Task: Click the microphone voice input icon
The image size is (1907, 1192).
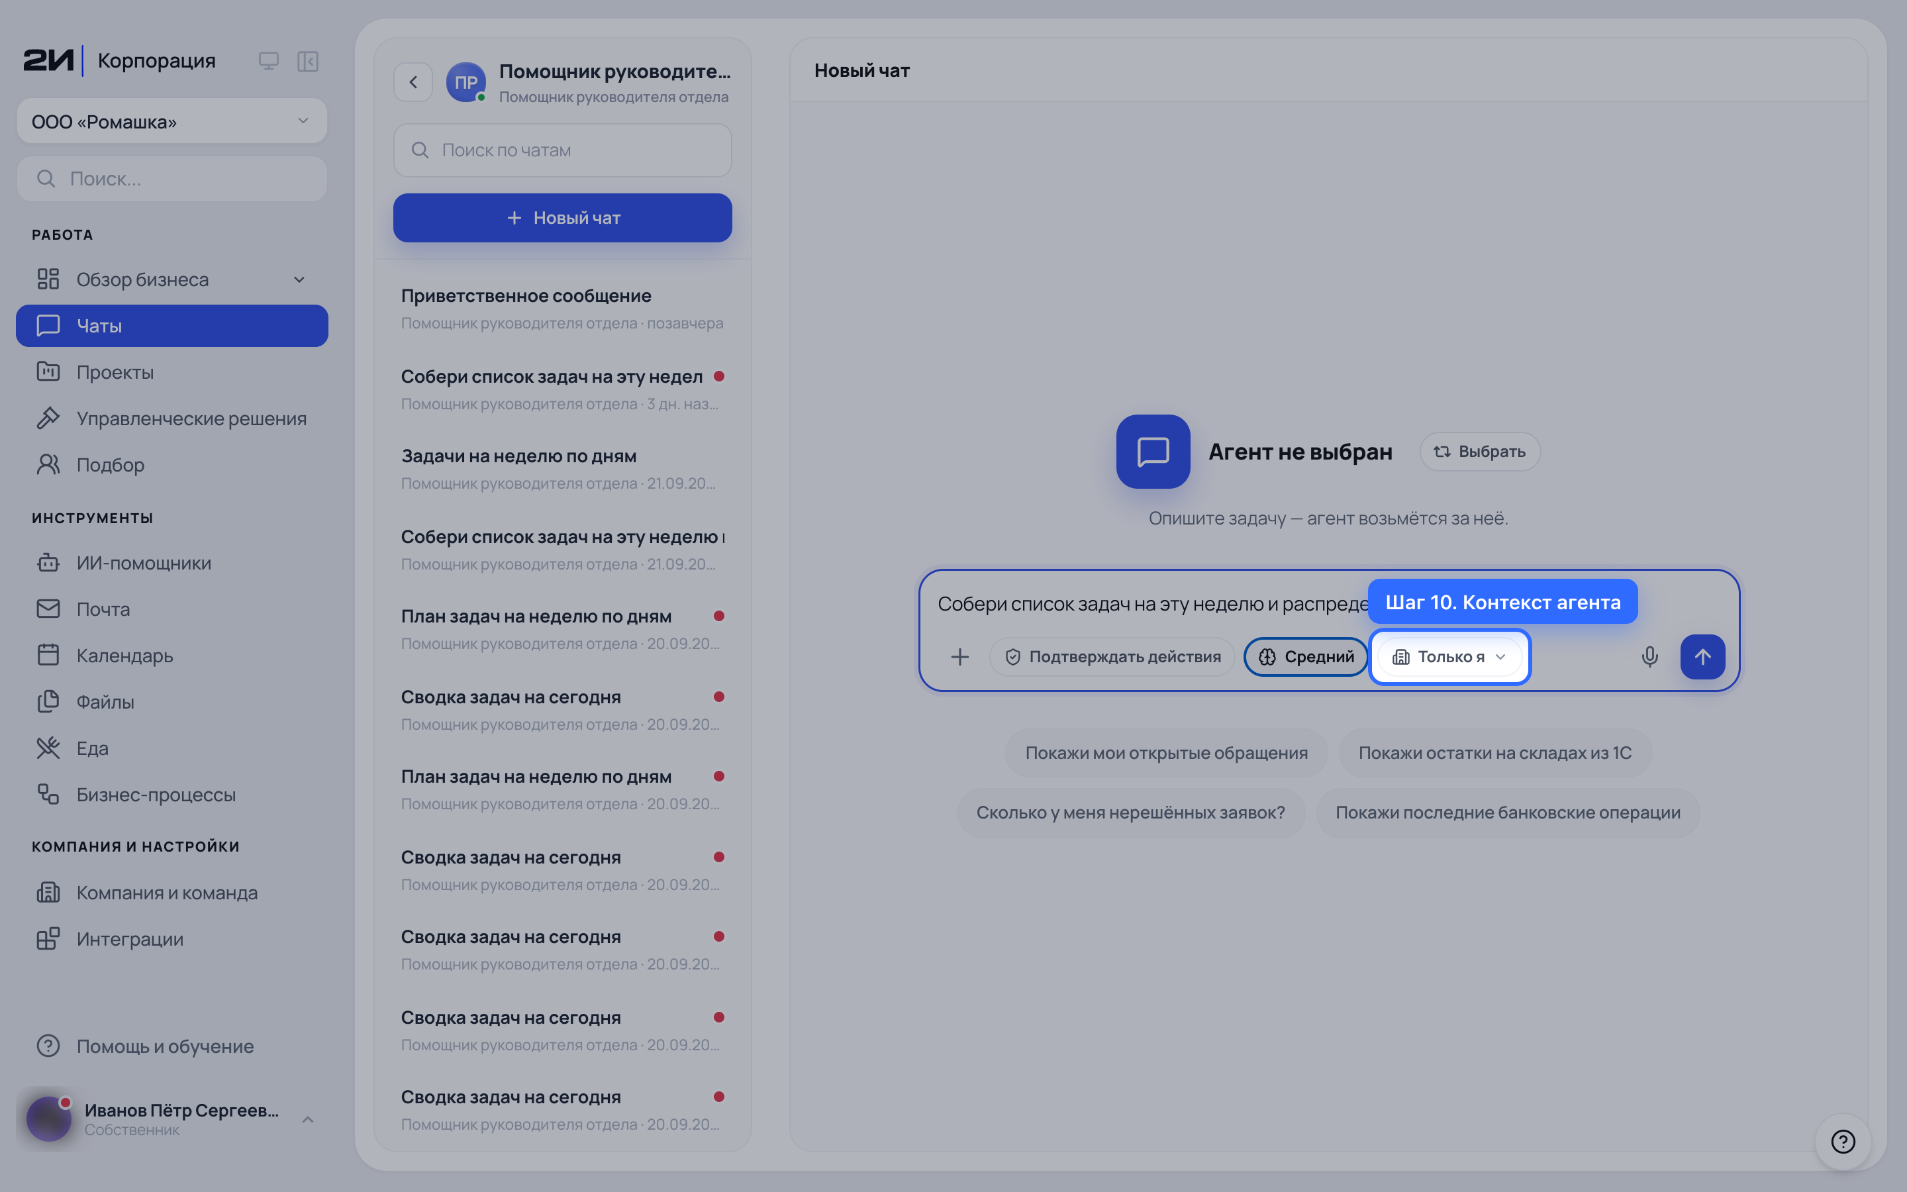Action: 1649,657
